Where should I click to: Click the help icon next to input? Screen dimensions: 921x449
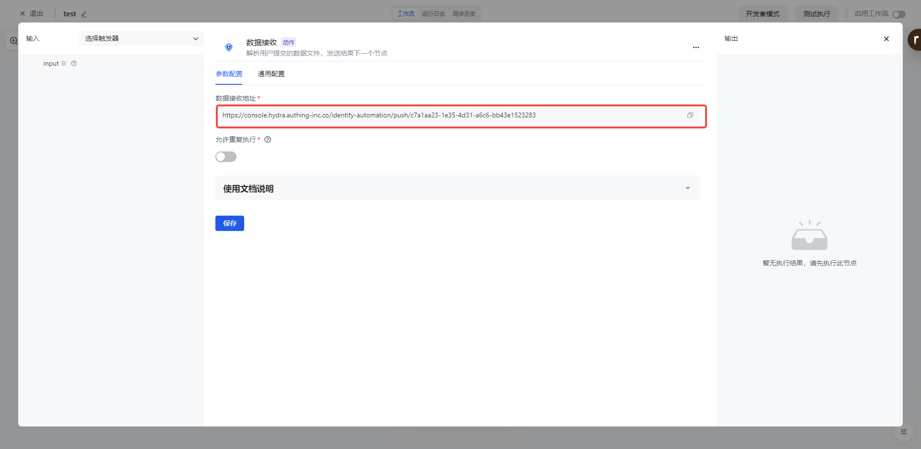click(74, 63)
